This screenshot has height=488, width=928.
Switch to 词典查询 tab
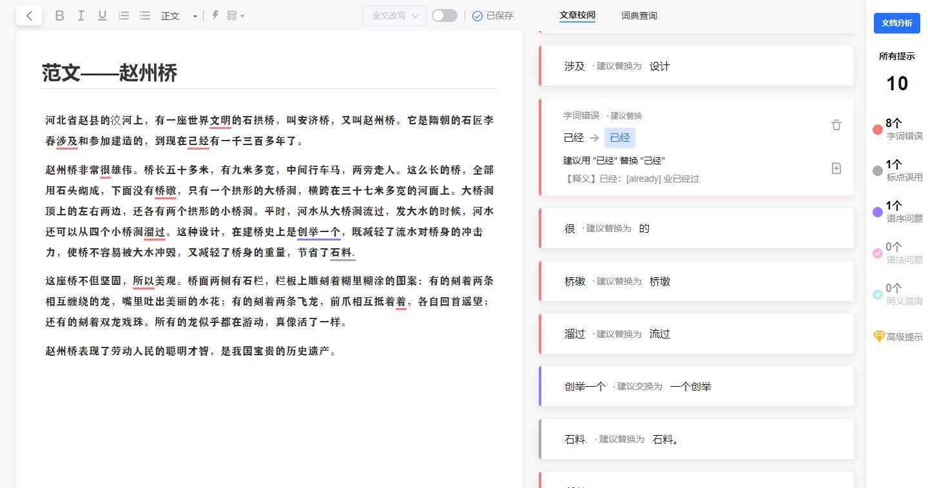click(639, 15)
